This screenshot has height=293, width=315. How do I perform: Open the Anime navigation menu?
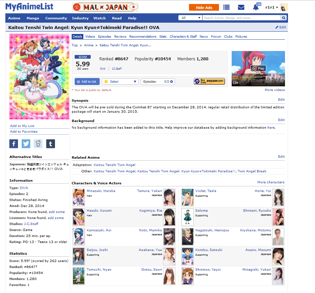pyautogui.click(x=14, y=18)
